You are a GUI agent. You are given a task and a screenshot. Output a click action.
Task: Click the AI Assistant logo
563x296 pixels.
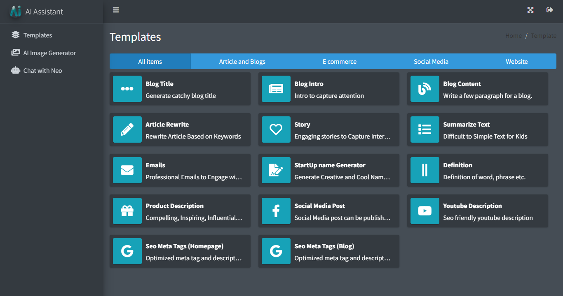pyautogui.click(x=15, y=12)
